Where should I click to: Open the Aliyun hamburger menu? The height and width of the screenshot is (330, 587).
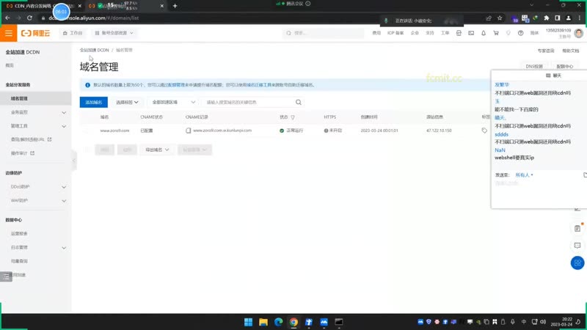[x=9, y=33]
